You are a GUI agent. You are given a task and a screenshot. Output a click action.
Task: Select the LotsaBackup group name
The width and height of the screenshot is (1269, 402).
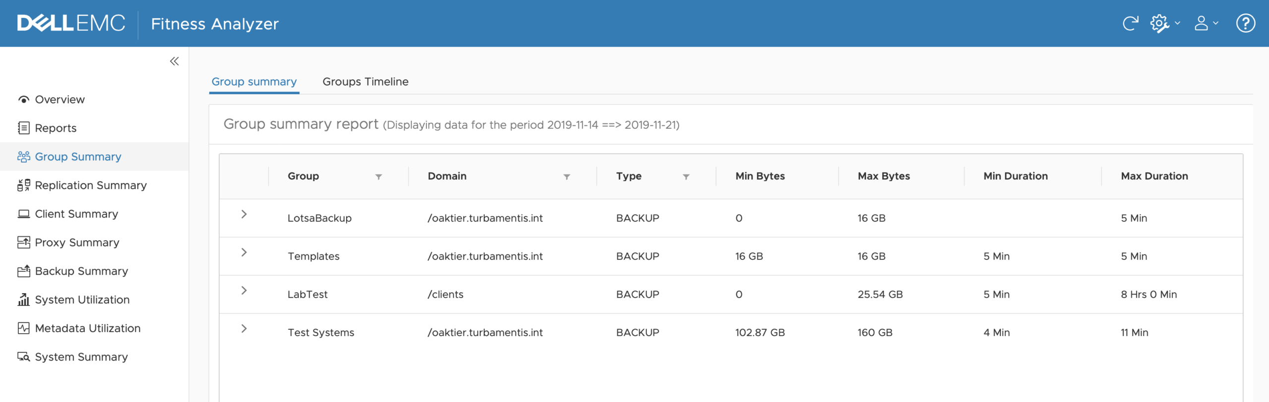[319, 218]
